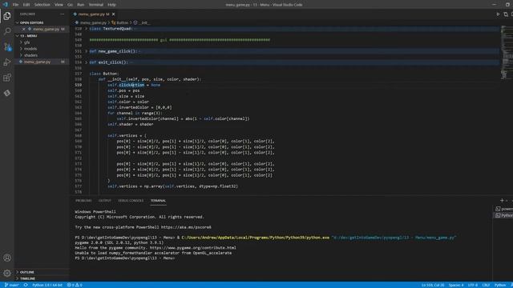
Task: Click the __init__ breadcrumb segment
Action: point(144,22)
